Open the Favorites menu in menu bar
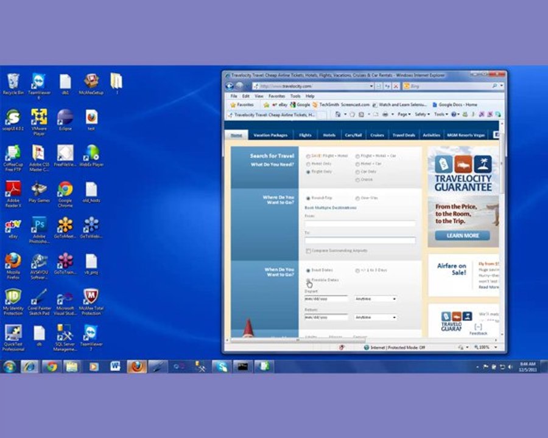Image resolution: width=548 pixels, height=438 pixels. click(276, 96)
